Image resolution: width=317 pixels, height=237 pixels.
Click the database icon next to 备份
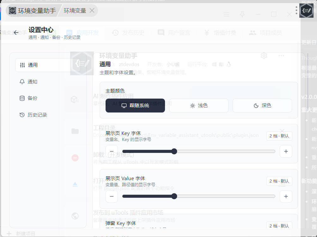pyautogui.click(x=22, y=98)
